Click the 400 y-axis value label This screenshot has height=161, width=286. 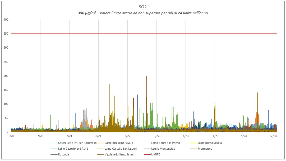(x=6, y=20)
